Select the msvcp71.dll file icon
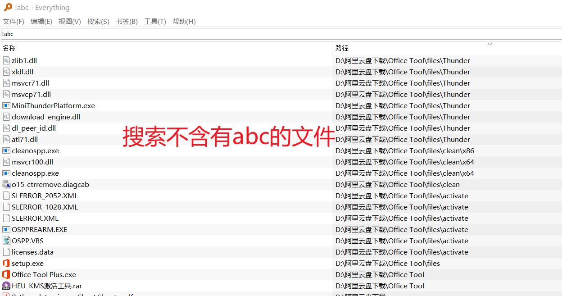This screenshot has height=296, width=562. (x=6, y=94)
